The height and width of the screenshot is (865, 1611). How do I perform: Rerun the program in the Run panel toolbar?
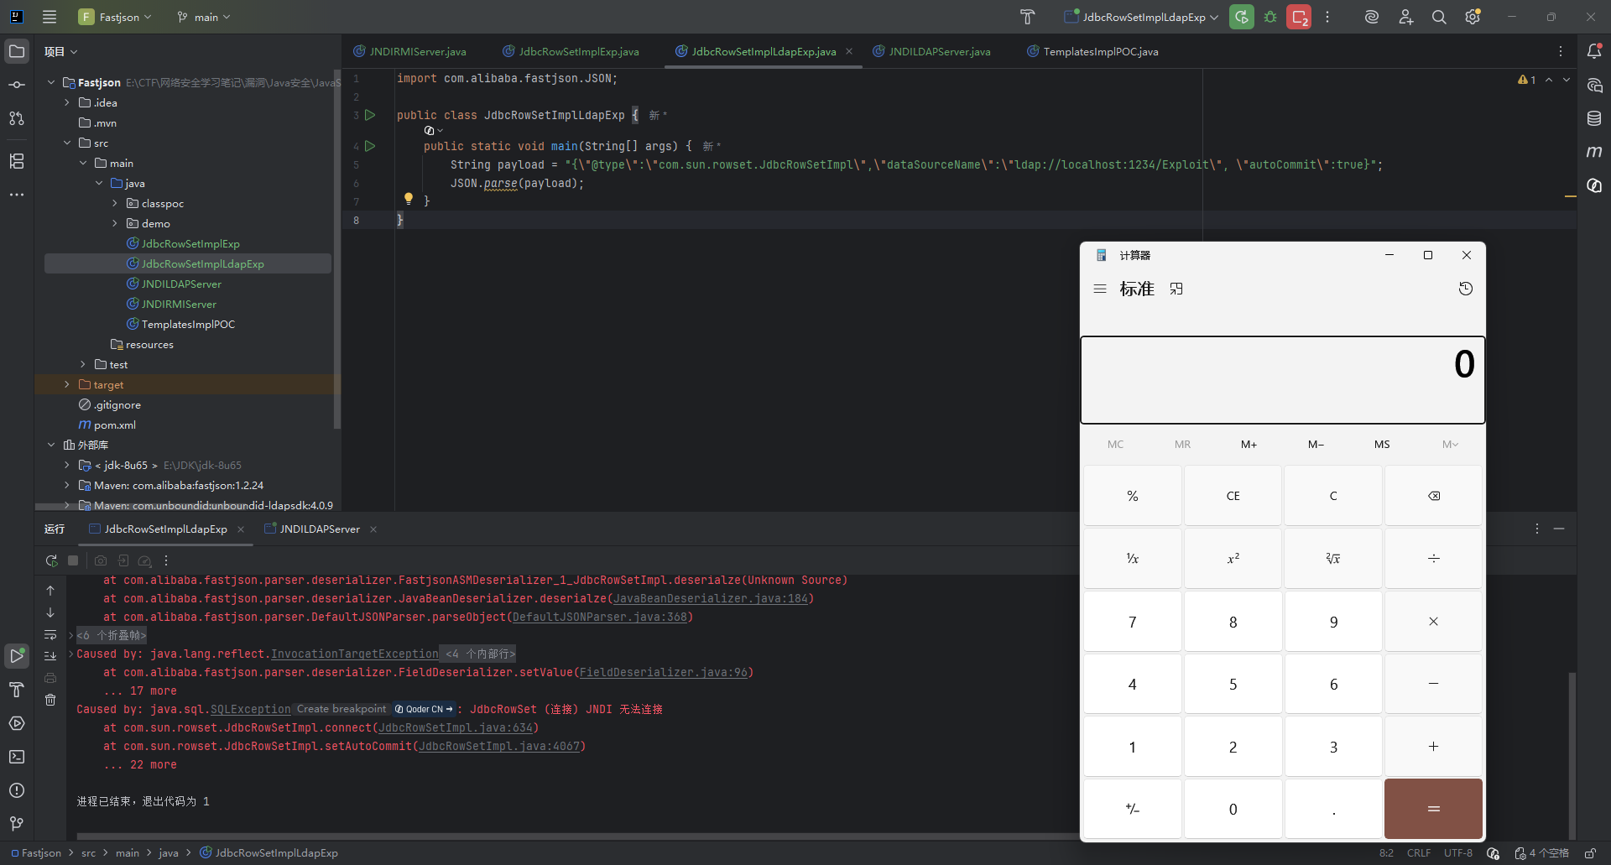(52, 560)
